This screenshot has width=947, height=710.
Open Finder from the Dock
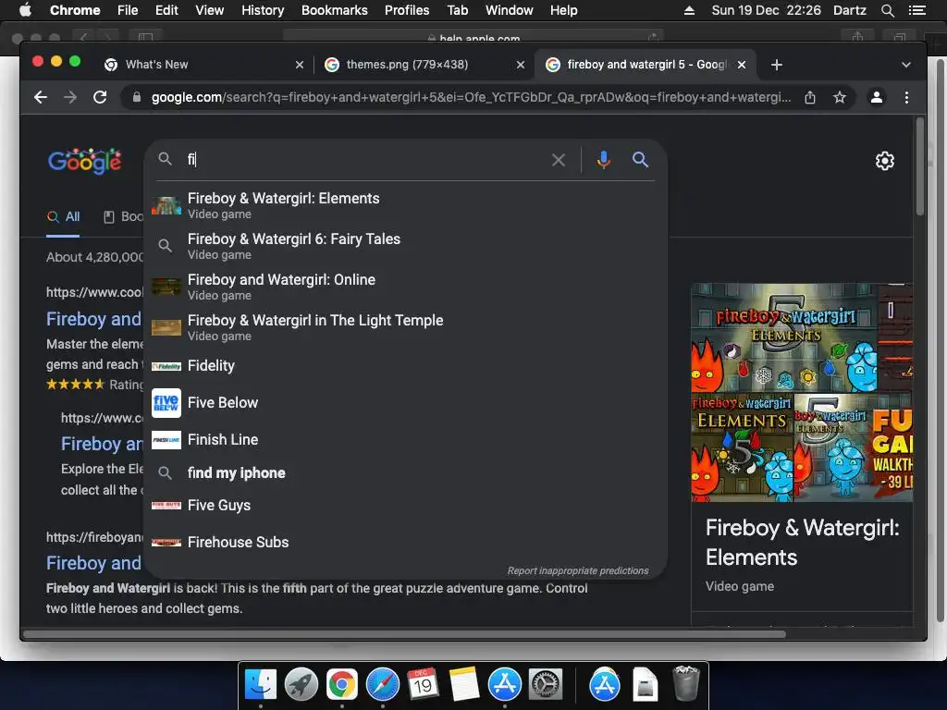pos(261,685)
